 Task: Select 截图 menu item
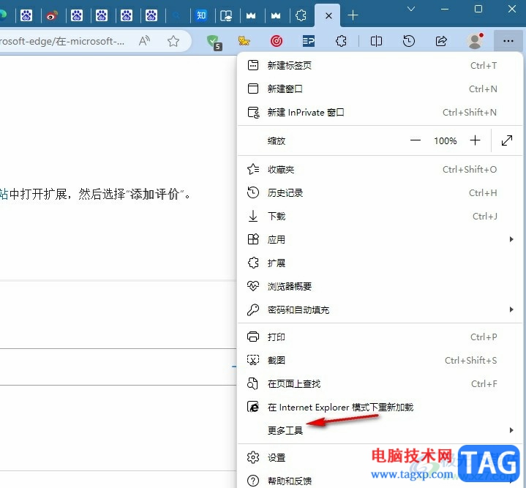(380, 360)
